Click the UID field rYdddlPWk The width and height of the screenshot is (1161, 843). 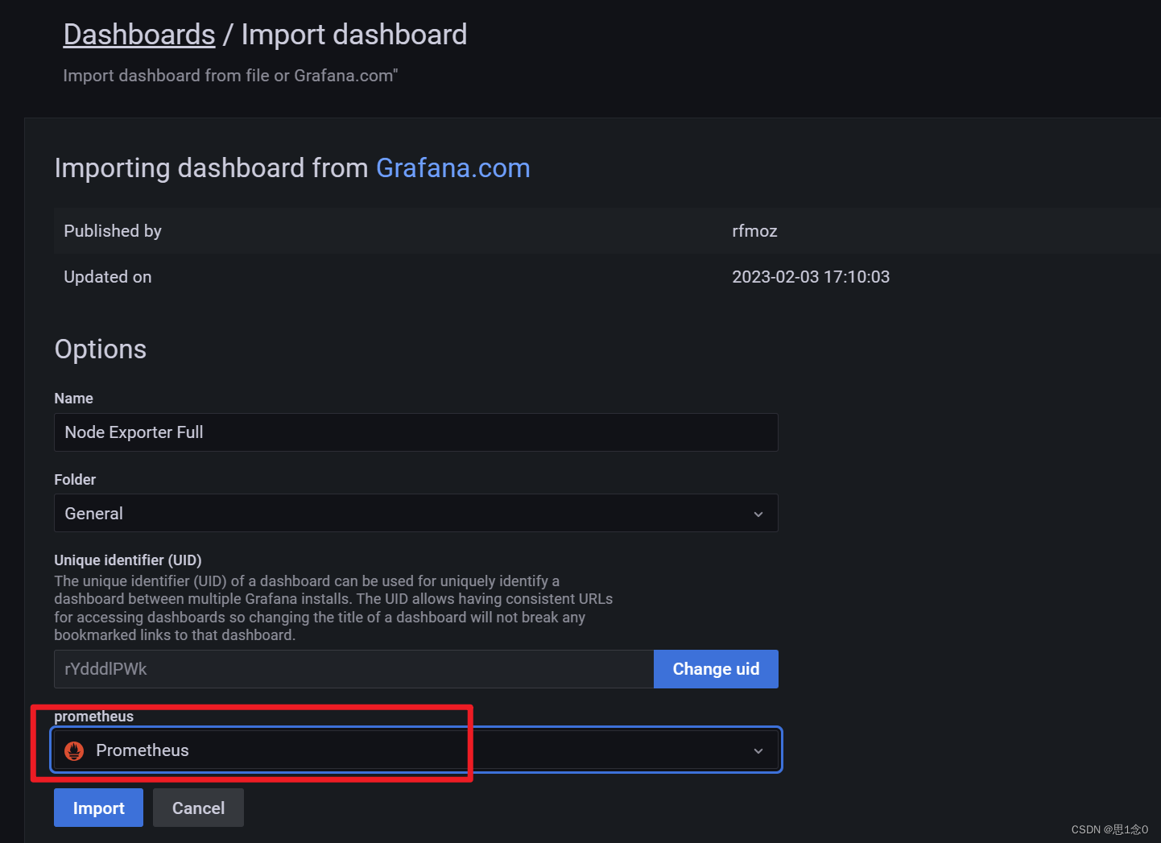point(353,669)
